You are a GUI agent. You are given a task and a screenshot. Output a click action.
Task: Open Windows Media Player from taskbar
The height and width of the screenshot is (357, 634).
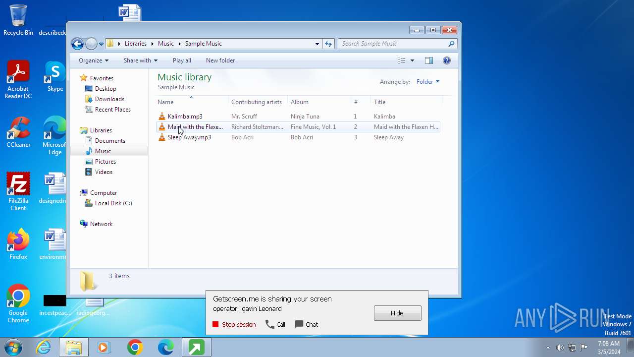click(x=104, y=348)
